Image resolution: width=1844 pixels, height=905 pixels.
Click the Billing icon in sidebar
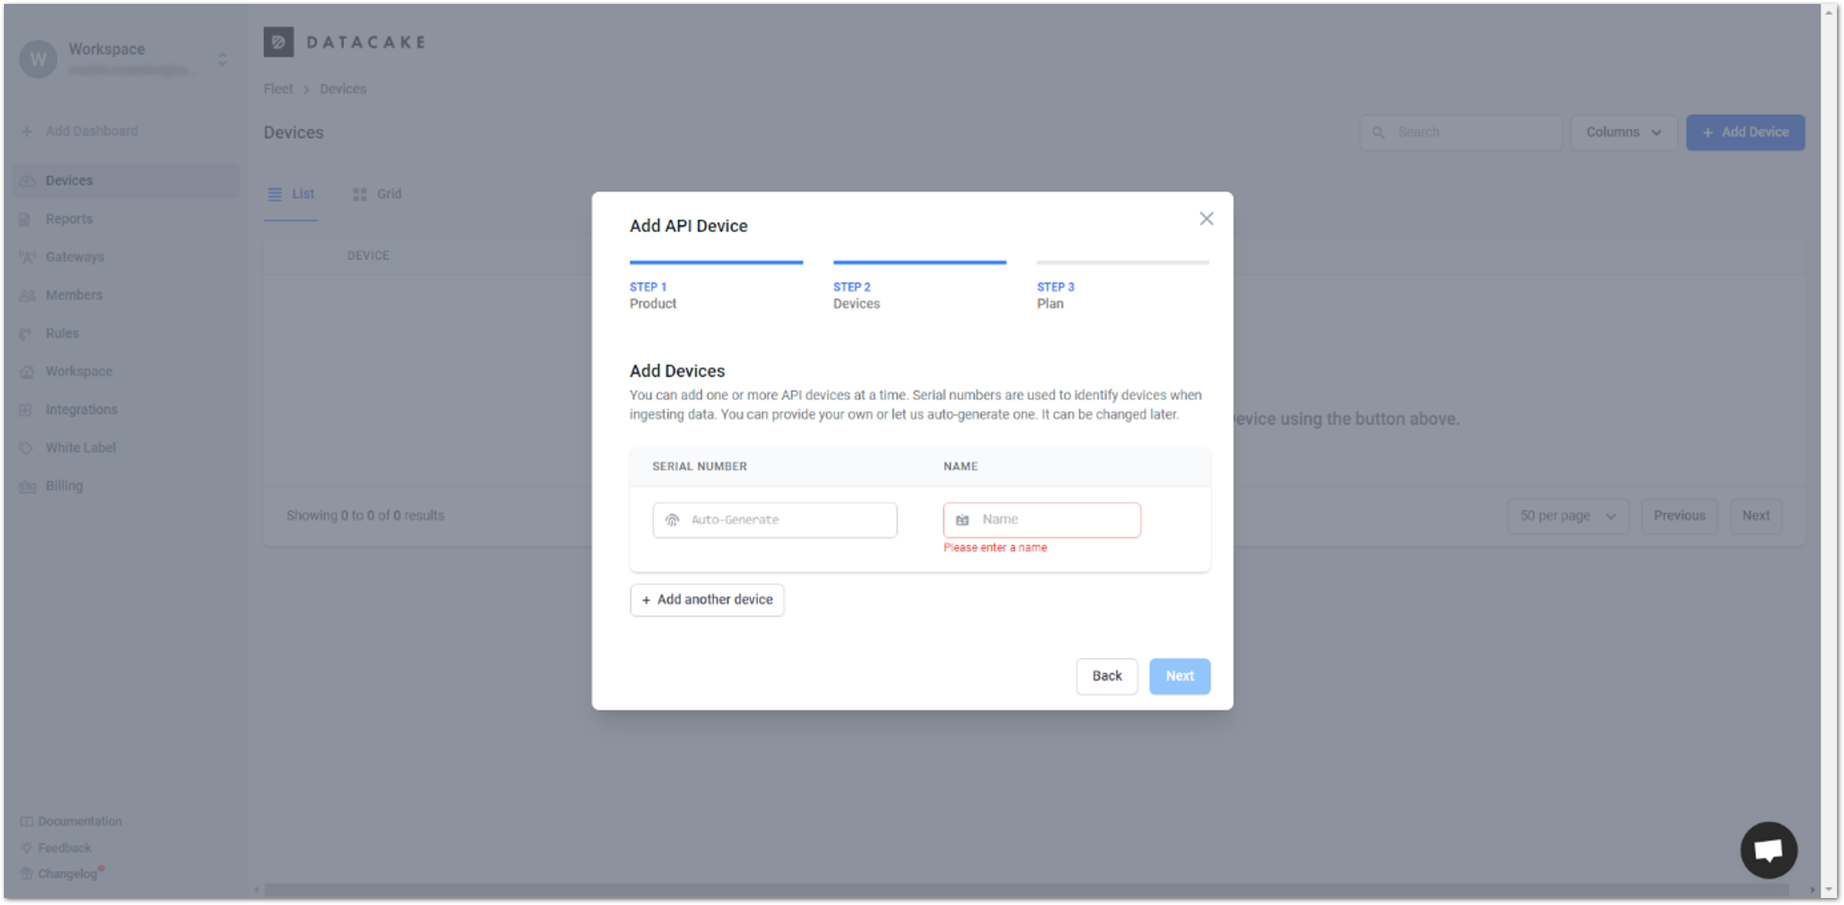(x=27, y=487)
